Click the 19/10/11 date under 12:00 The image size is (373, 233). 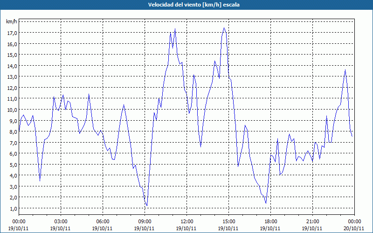tap(186, 228)
